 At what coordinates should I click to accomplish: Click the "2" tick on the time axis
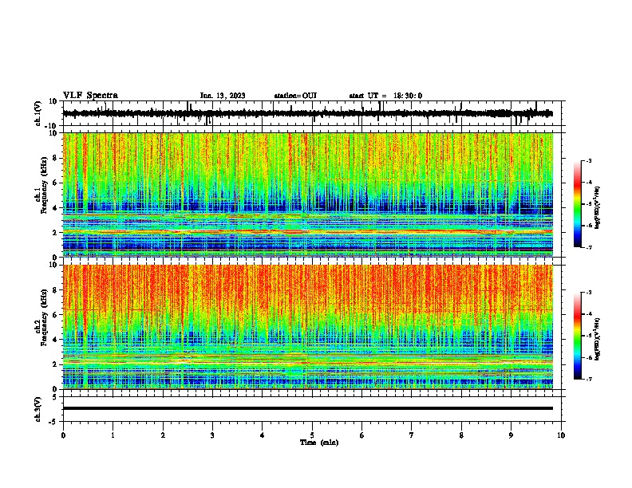tap(163, 435)
